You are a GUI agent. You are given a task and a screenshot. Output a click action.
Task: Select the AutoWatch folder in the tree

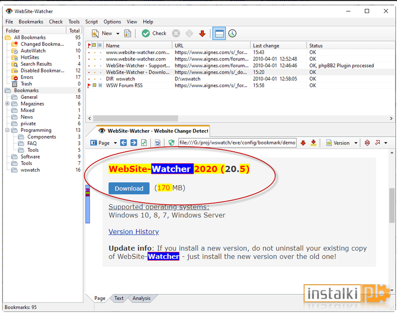click(33, 50)
